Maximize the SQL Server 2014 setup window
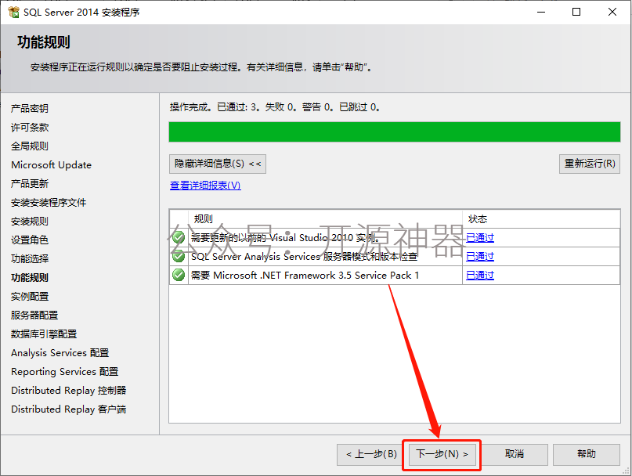 click(576, 12)
